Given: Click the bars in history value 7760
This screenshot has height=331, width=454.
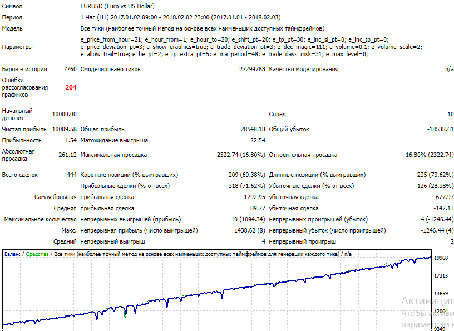Looking at the screenshot, I should click(70, 69).
